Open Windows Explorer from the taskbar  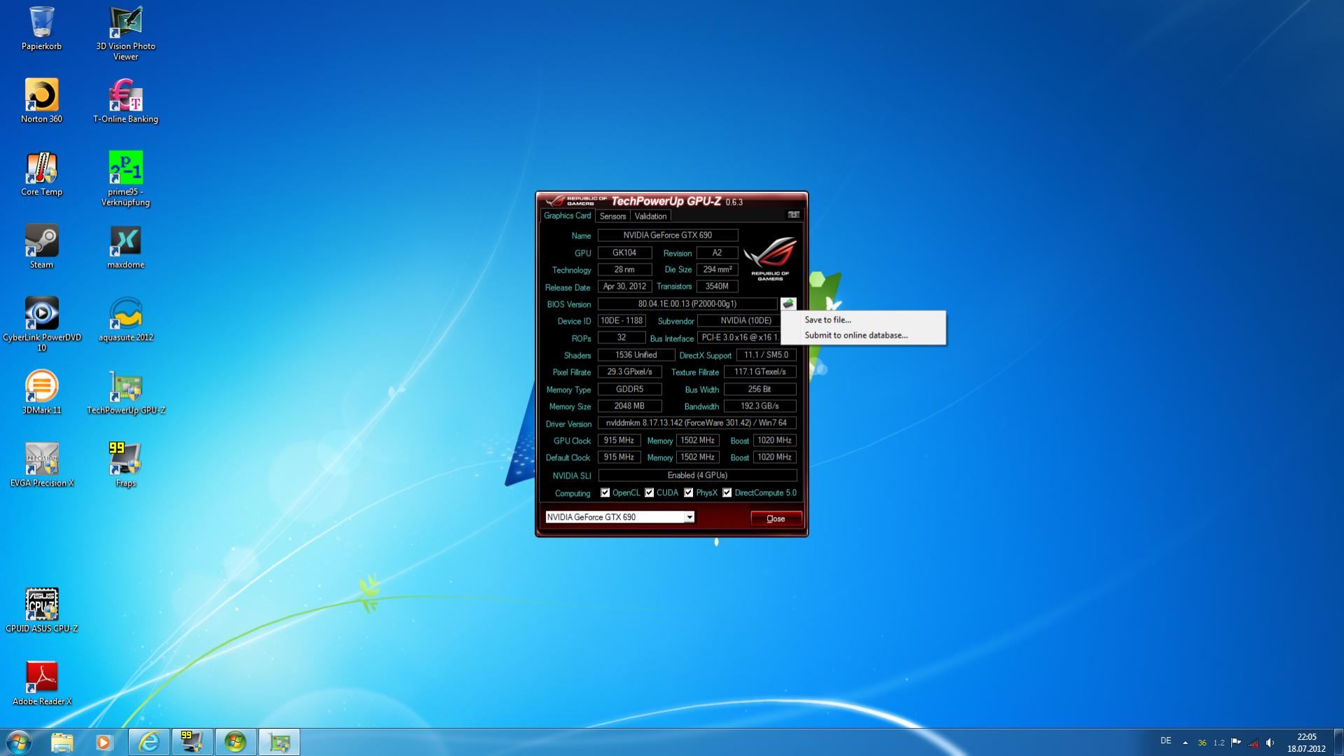62,742
